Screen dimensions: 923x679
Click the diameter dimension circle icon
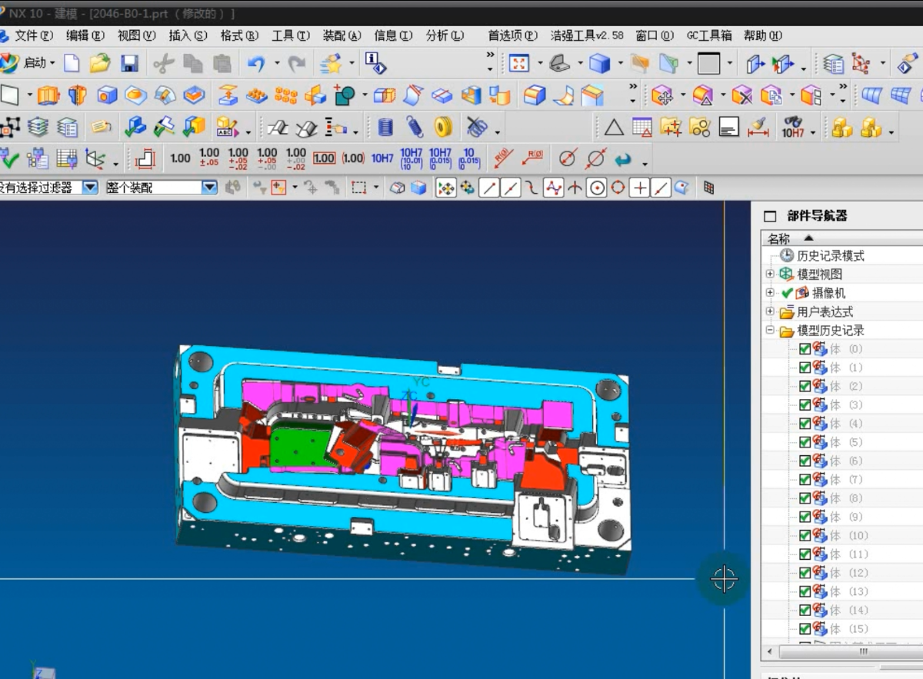tap(568, 158)
